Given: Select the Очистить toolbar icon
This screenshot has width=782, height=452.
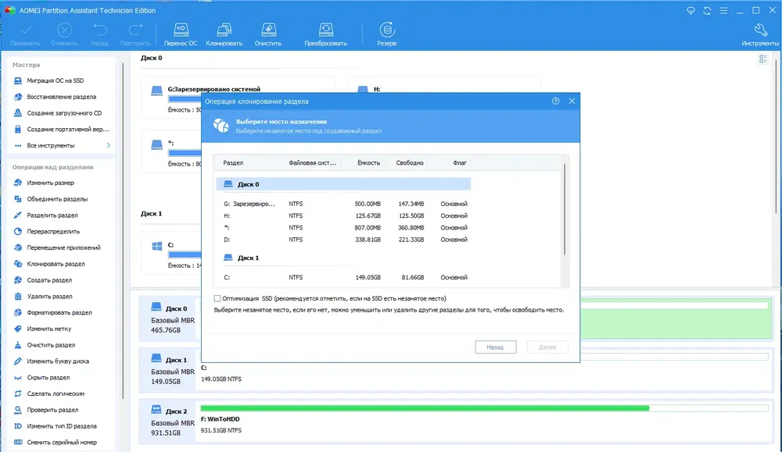Looking at the screenshot, I should pos(268,34).
